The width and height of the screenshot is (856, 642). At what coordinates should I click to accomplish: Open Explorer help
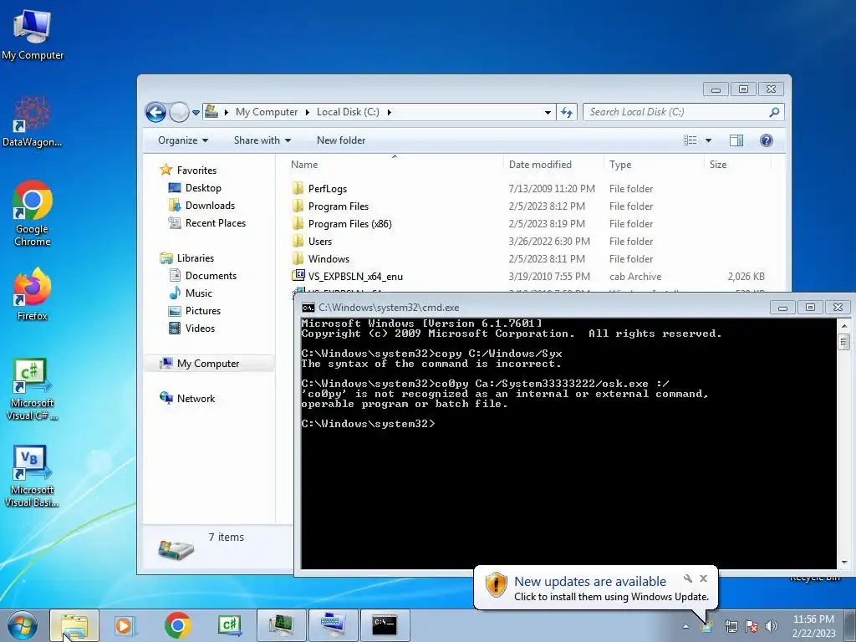pos(767,140)
